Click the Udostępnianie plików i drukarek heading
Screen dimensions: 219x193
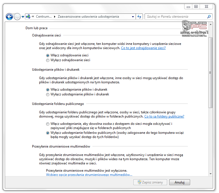pos(56,70)
